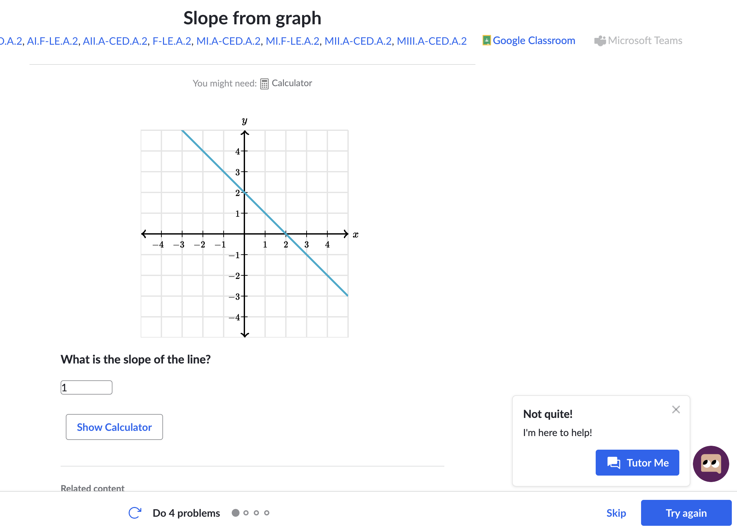
Task: Open the F-LE.A.2 standard link
Action: (172, 41)
